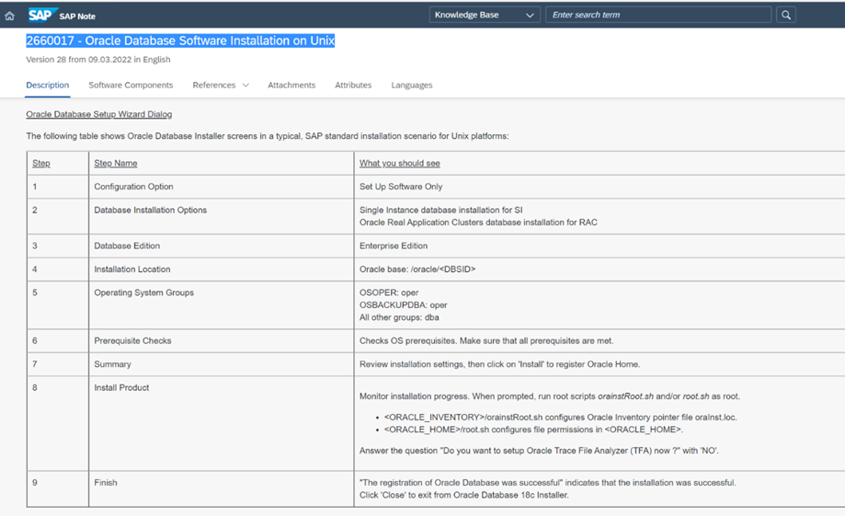Open the References tab
The image size is (845, 516).
point(214,86)
